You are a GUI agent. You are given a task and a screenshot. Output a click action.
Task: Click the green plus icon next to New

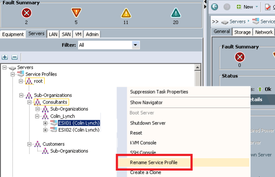pyautogui.click(x=239, y=7)
